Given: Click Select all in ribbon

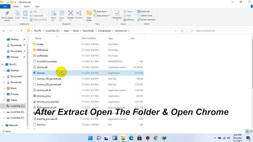Looking at the screenshot, I should click(143, 11).
